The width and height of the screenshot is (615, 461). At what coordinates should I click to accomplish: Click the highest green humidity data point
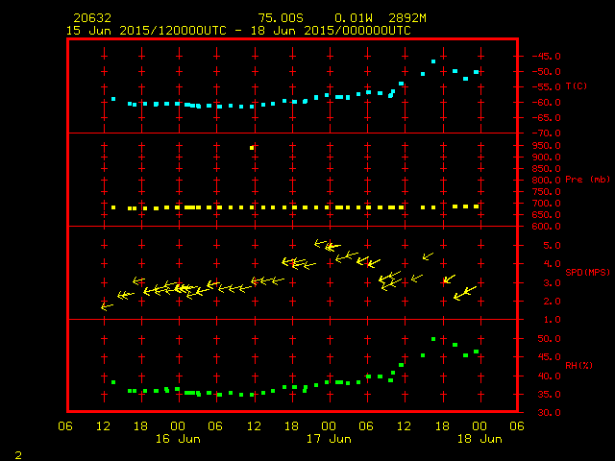(433, 339)
